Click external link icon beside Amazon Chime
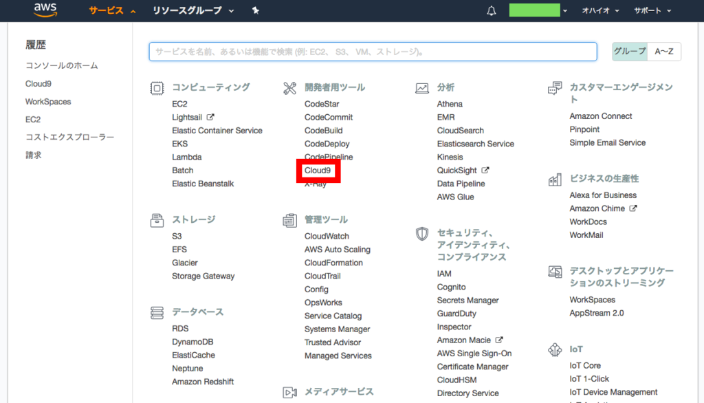 pyautogui.click(x=633, y=208)
